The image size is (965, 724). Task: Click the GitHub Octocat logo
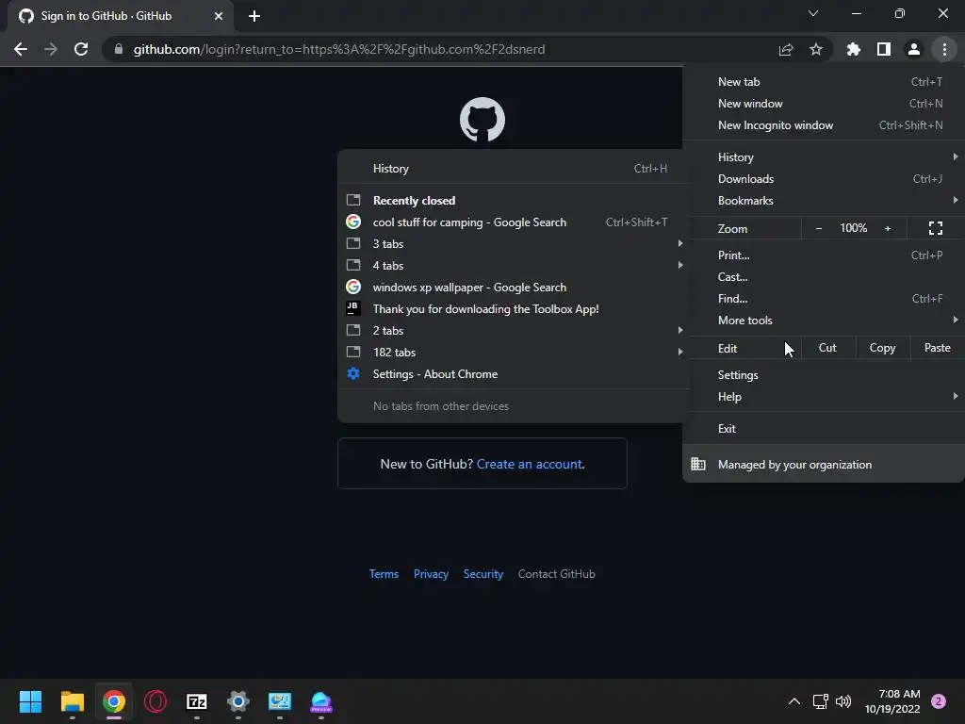coord(482,120)
